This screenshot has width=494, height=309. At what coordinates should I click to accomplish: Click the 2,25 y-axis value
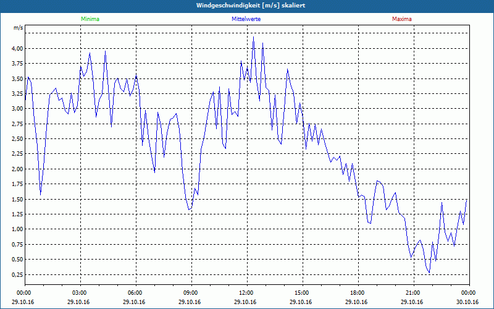coord(18,154)
